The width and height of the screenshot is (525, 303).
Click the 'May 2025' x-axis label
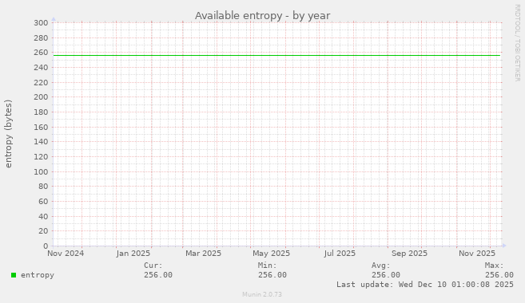point(271,254)
